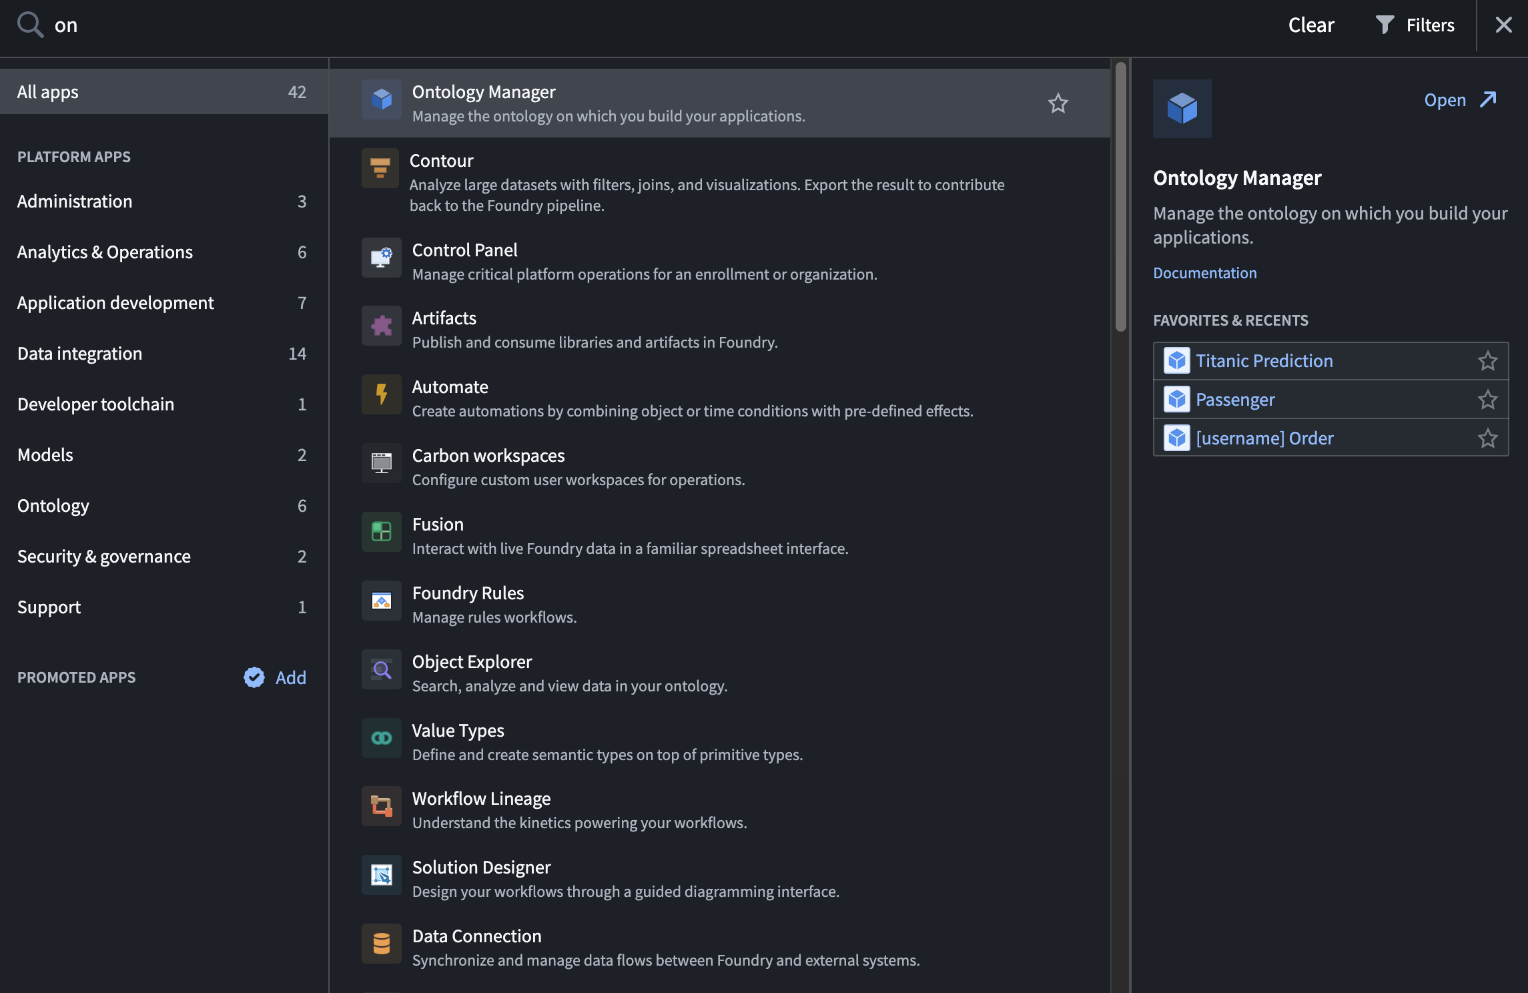The height and width of the screenshot is (993, 1528).
Task: Select the Ontology Manager result title
Action: click(484, 92)
